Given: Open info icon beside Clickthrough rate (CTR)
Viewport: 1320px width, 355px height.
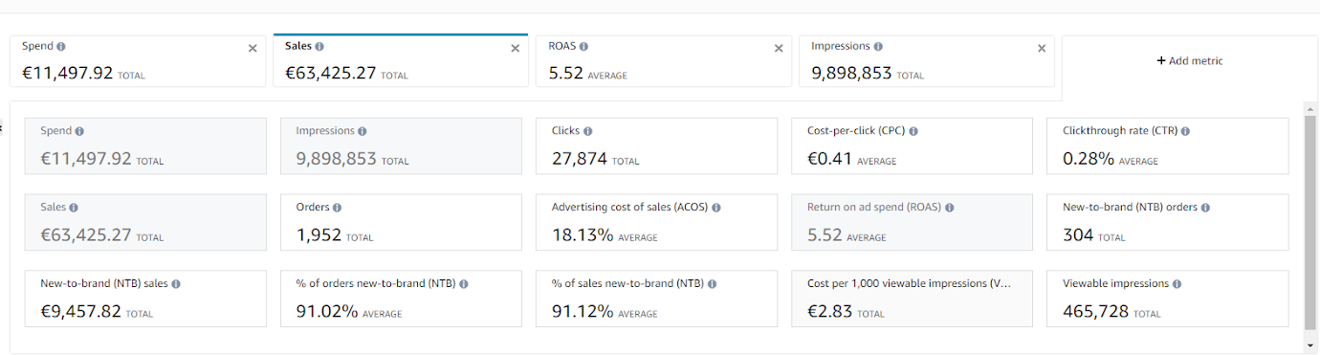Looking at the screenshot, I should click(1185, 131).
